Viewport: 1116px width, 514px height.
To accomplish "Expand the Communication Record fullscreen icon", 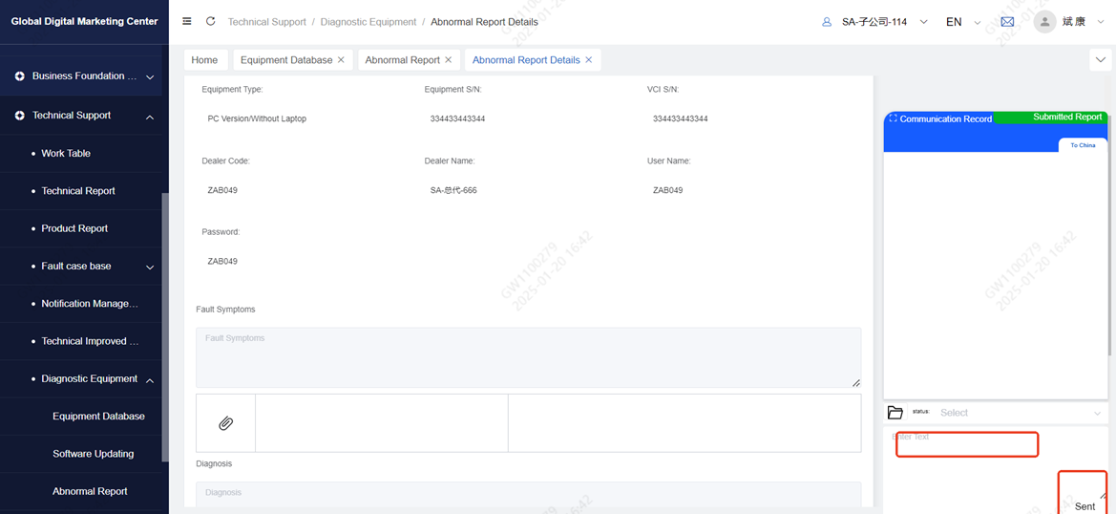I will point(893,118).
